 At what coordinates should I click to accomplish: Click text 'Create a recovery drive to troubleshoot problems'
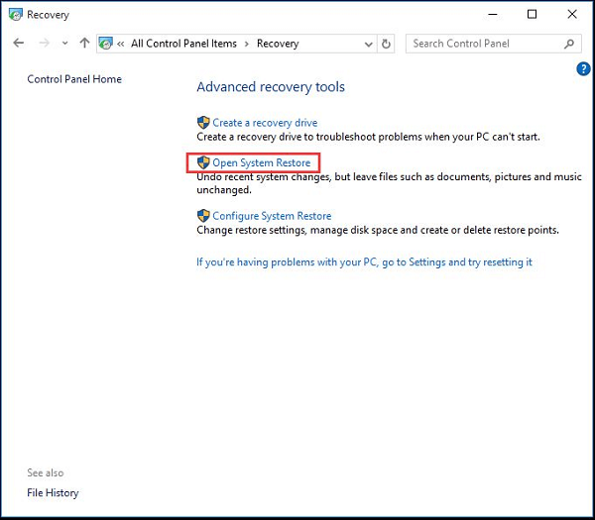309,137
